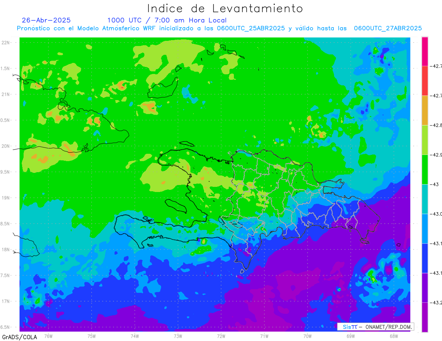Click the dark blue swatch in the legend
The height and width of the screenshot is (341, 442).
[x=425, y=258]
